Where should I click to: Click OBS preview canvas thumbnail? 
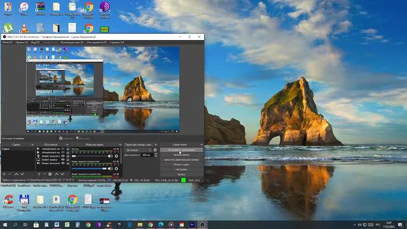click(103, 90)
